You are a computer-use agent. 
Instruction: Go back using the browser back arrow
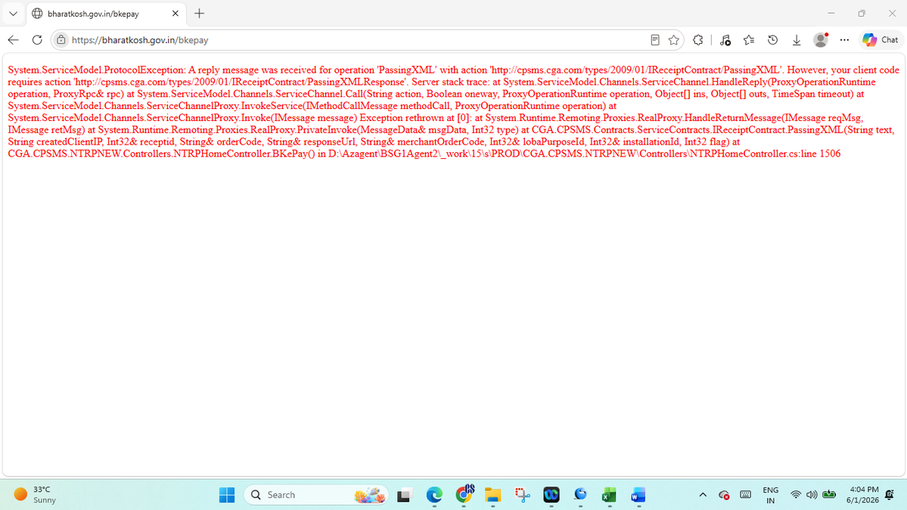(14, 40)
